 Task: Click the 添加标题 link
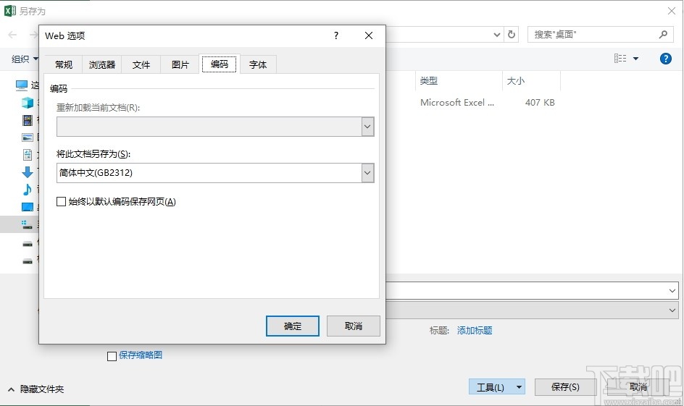[475, 331]
